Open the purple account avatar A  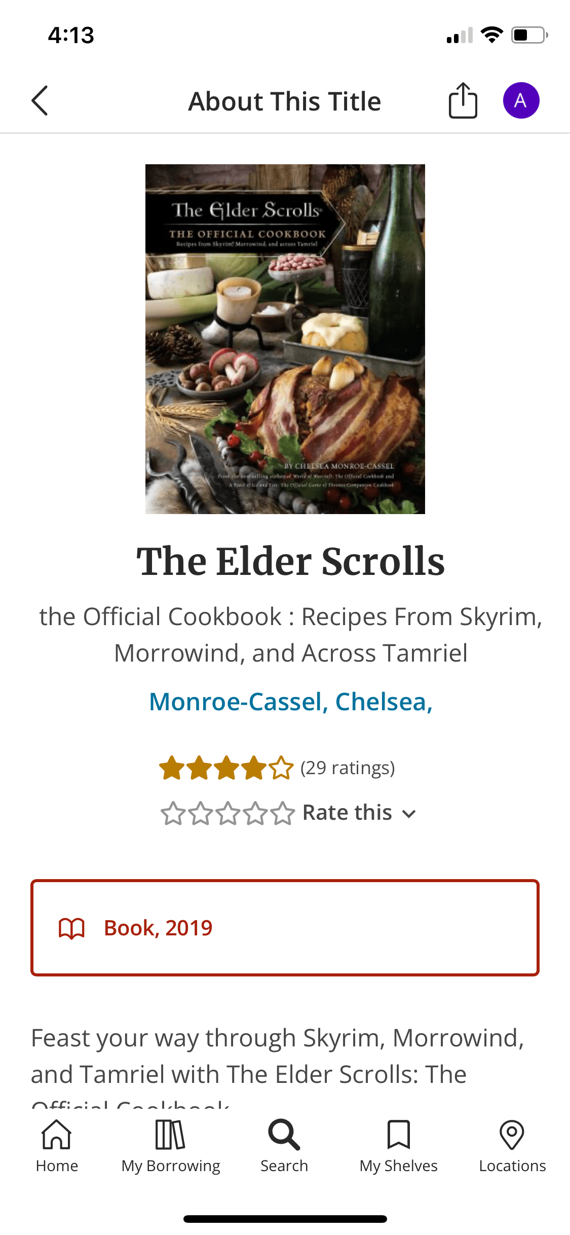click(521, 100)
